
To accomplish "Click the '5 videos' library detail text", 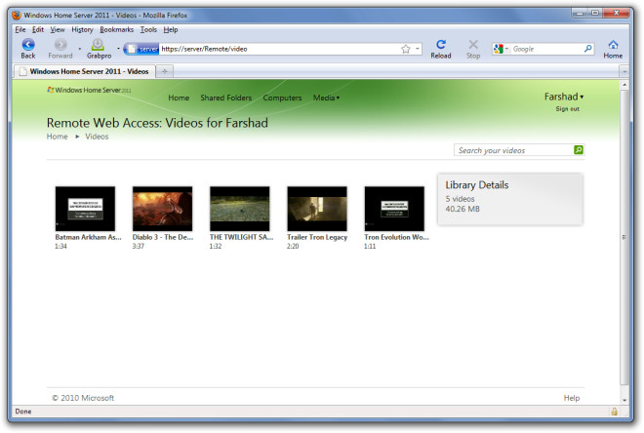I will [x=460, y=199].
